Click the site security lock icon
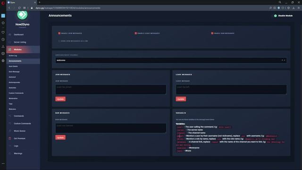 (32, 8)
